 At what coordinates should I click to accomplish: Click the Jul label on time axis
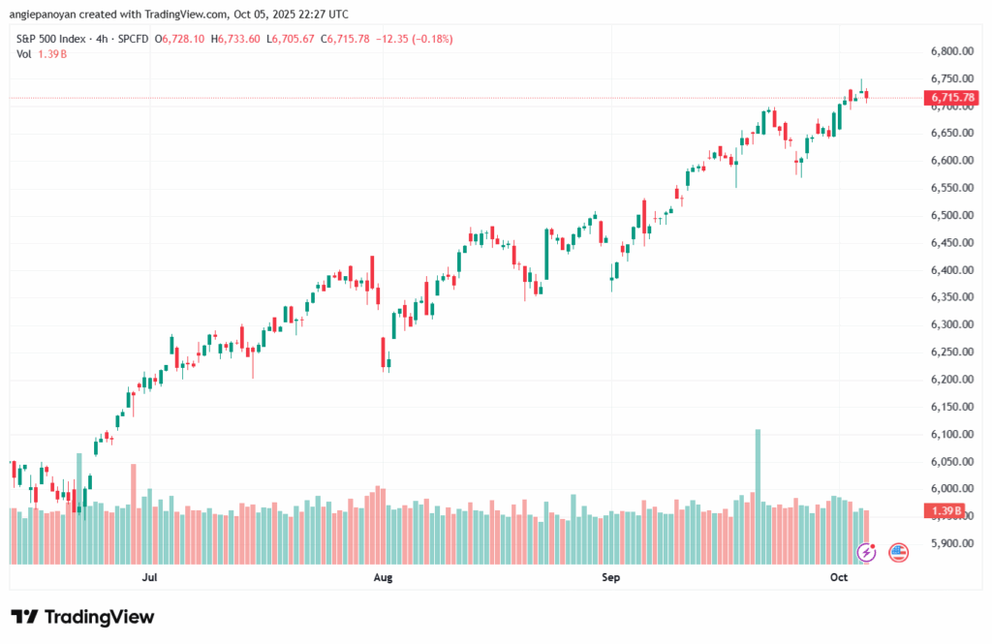click(149, 578)
